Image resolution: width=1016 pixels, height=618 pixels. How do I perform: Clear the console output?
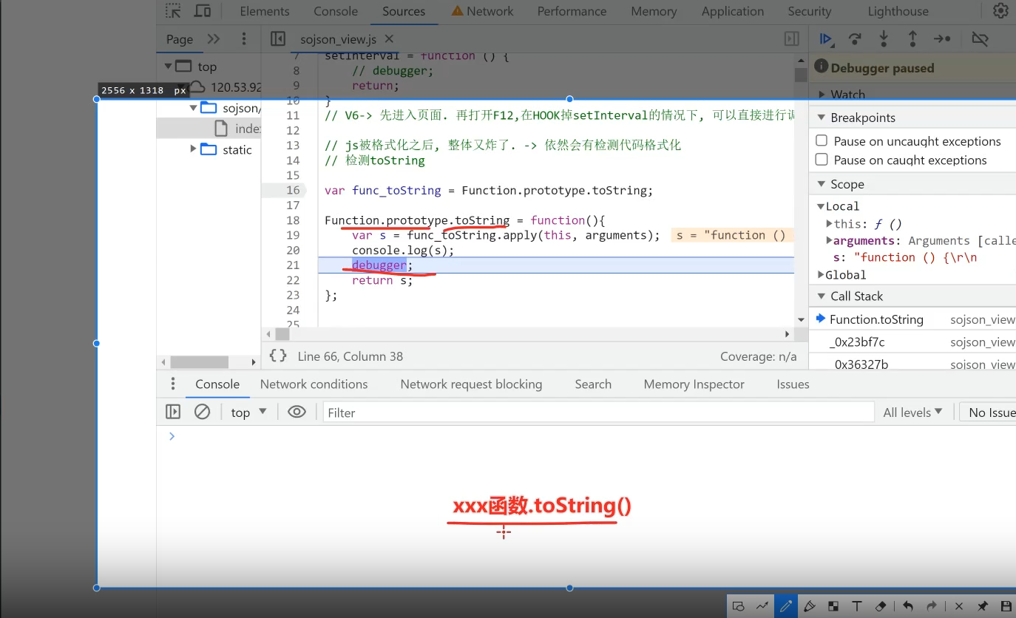(x=202, y=412)
